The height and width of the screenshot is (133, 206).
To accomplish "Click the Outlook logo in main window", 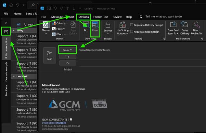I will pyautogui.click(x=5, y=5).
